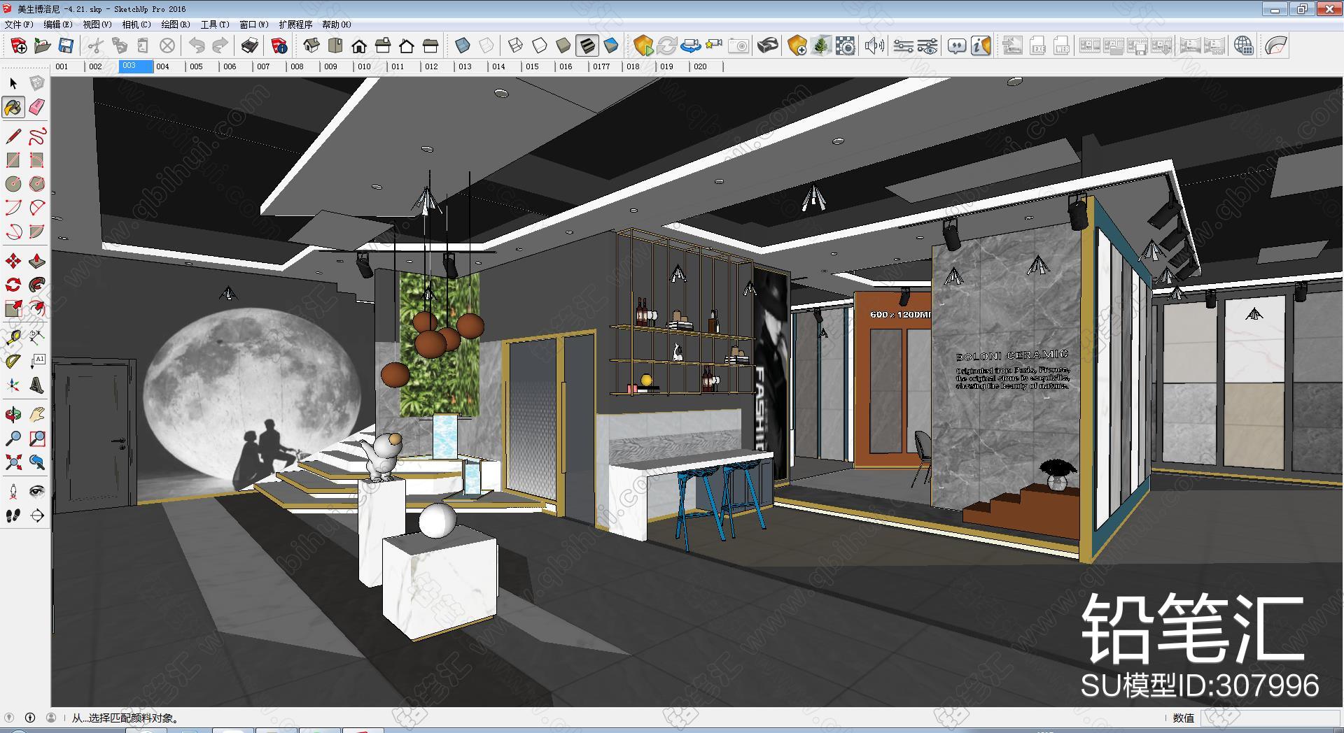
Task: Undo the last action
Action: point(197,46)
